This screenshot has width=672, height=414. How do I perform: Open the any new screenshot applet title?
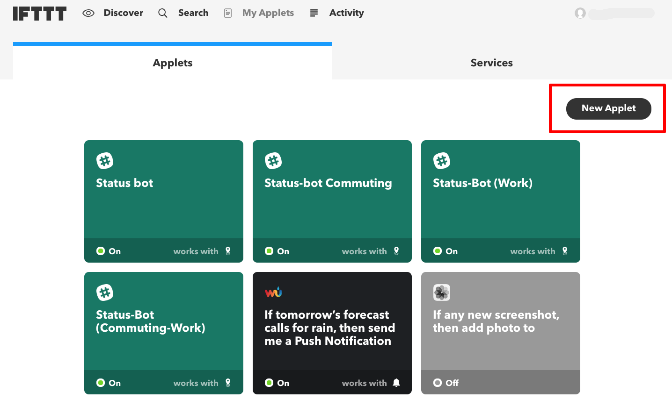click(496, 321)
